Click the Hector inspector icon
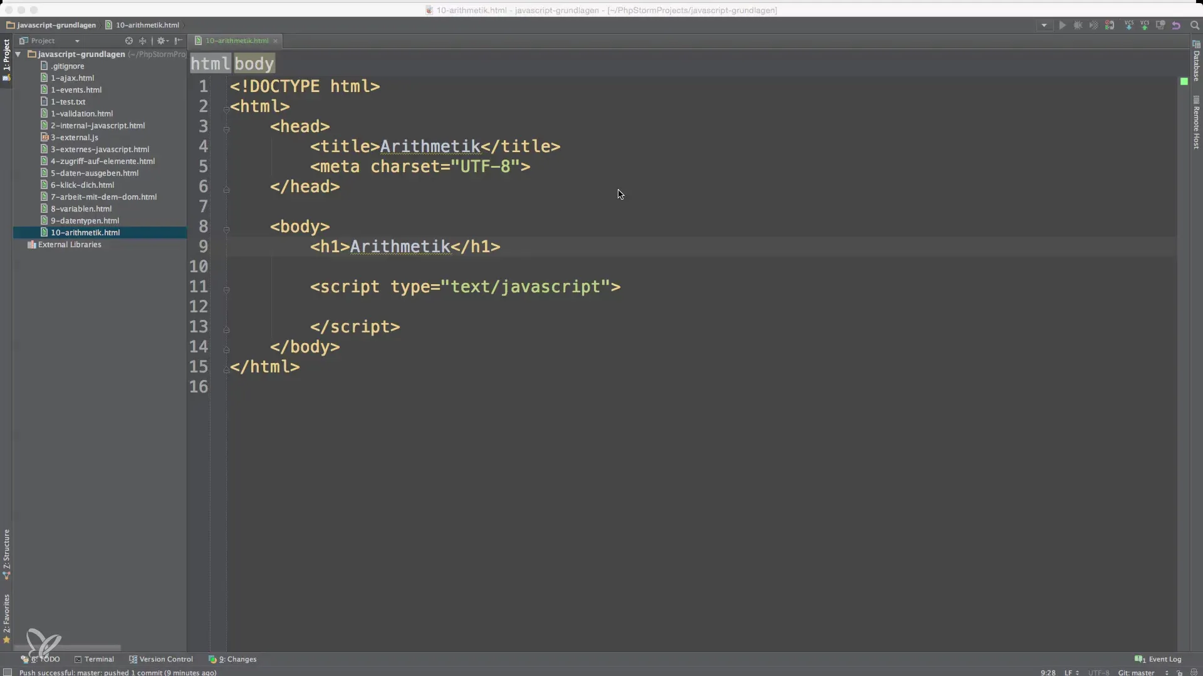 1194,673
